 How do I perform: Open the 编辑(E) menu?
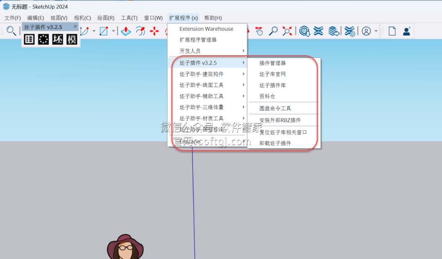tap(36, 18)
